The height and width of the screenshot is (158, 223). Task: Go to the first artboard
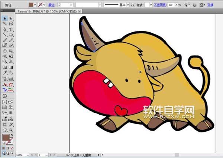point(32,155)
